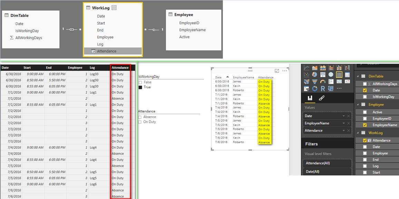Click Date column sort arrow in visual
This screenshot has height=199, width=399.
pos(227,77)
